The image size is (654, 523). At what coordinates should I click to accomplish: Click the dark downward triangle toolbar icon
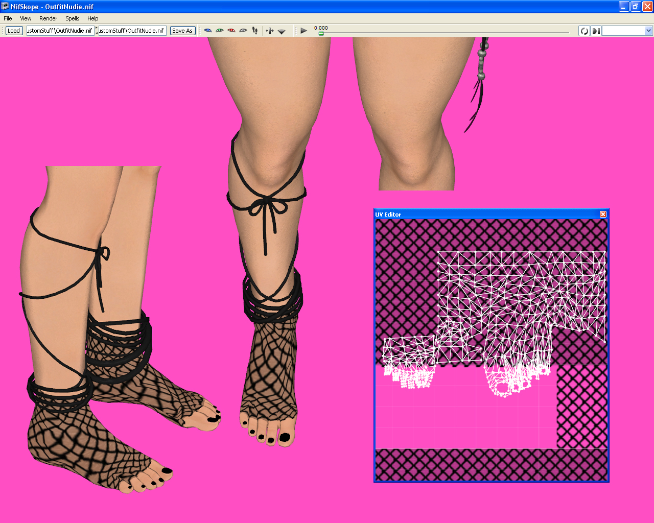point(282,31)
